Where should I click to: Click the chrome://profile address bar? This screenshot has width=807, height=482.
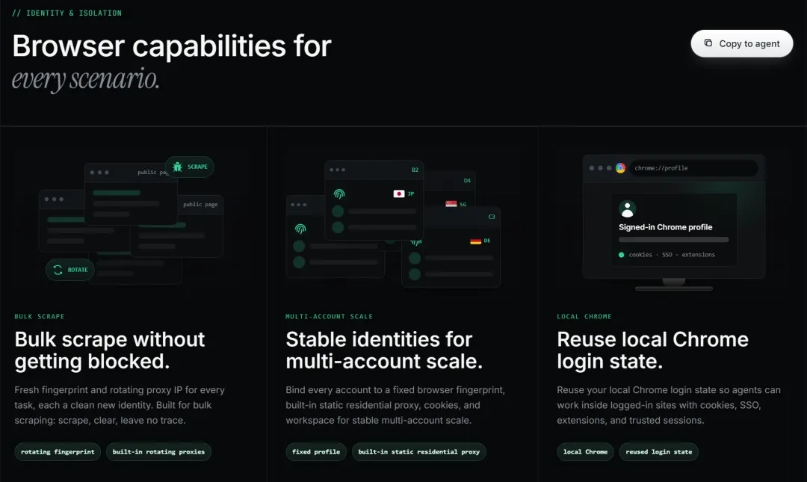[x=693, y=168]
